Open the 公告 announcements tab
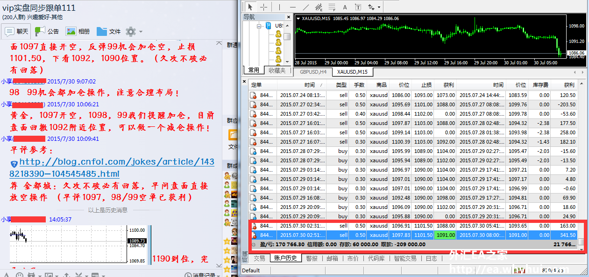589x277 pixels. (47, 31)
